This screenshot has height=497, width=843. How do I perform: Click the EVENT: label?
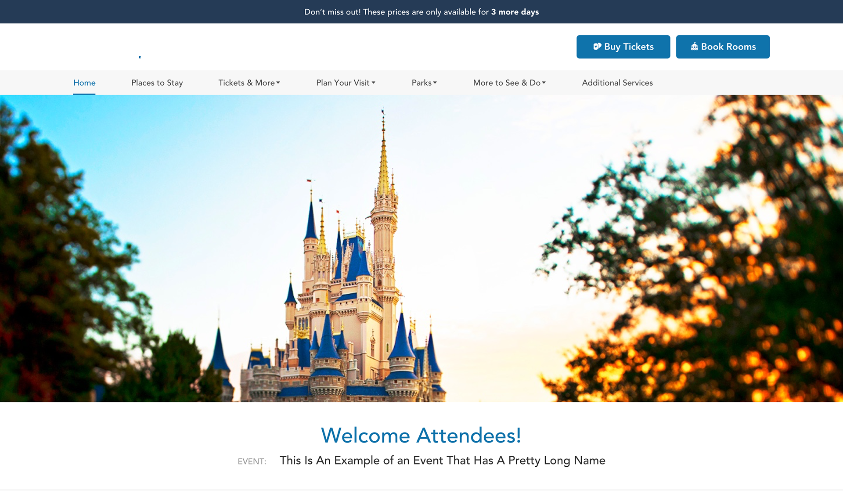pyautogui.click(x=252, y=461)
